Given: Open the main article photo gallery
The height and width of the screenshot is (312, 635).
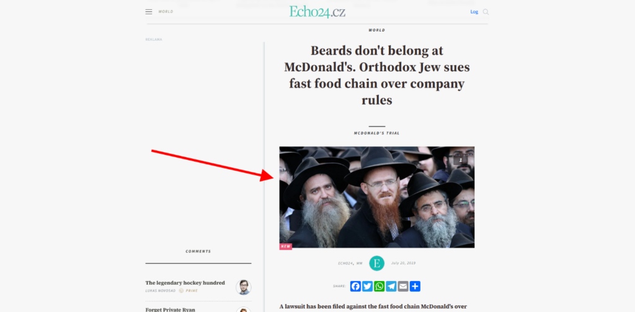Looking at the screenshot, I should 376,197.
